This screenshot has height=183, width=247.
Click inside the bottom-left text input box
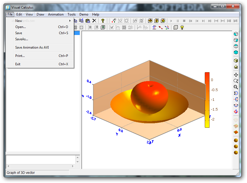tap(41, 160)
